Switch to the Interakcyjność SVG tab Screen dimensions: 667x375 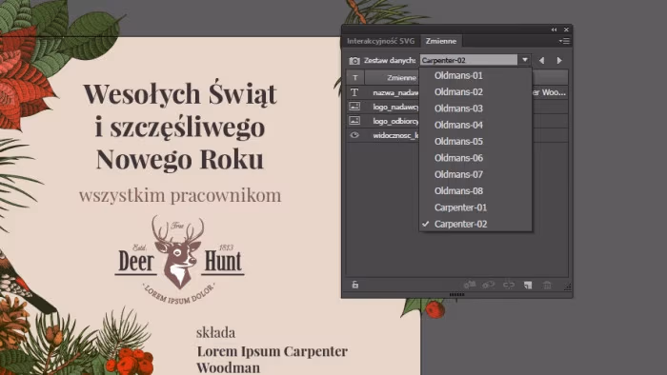(381, 41)
